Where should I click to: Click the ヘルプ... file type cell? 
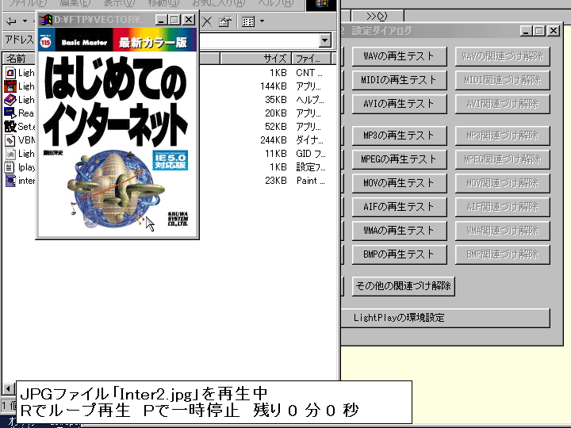(310, 100)
